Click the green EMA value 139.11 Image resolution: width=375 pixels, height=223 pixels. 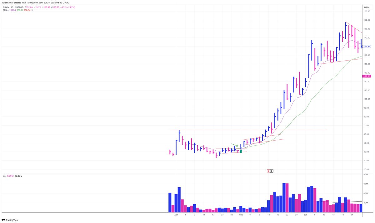tap(20, 10)
